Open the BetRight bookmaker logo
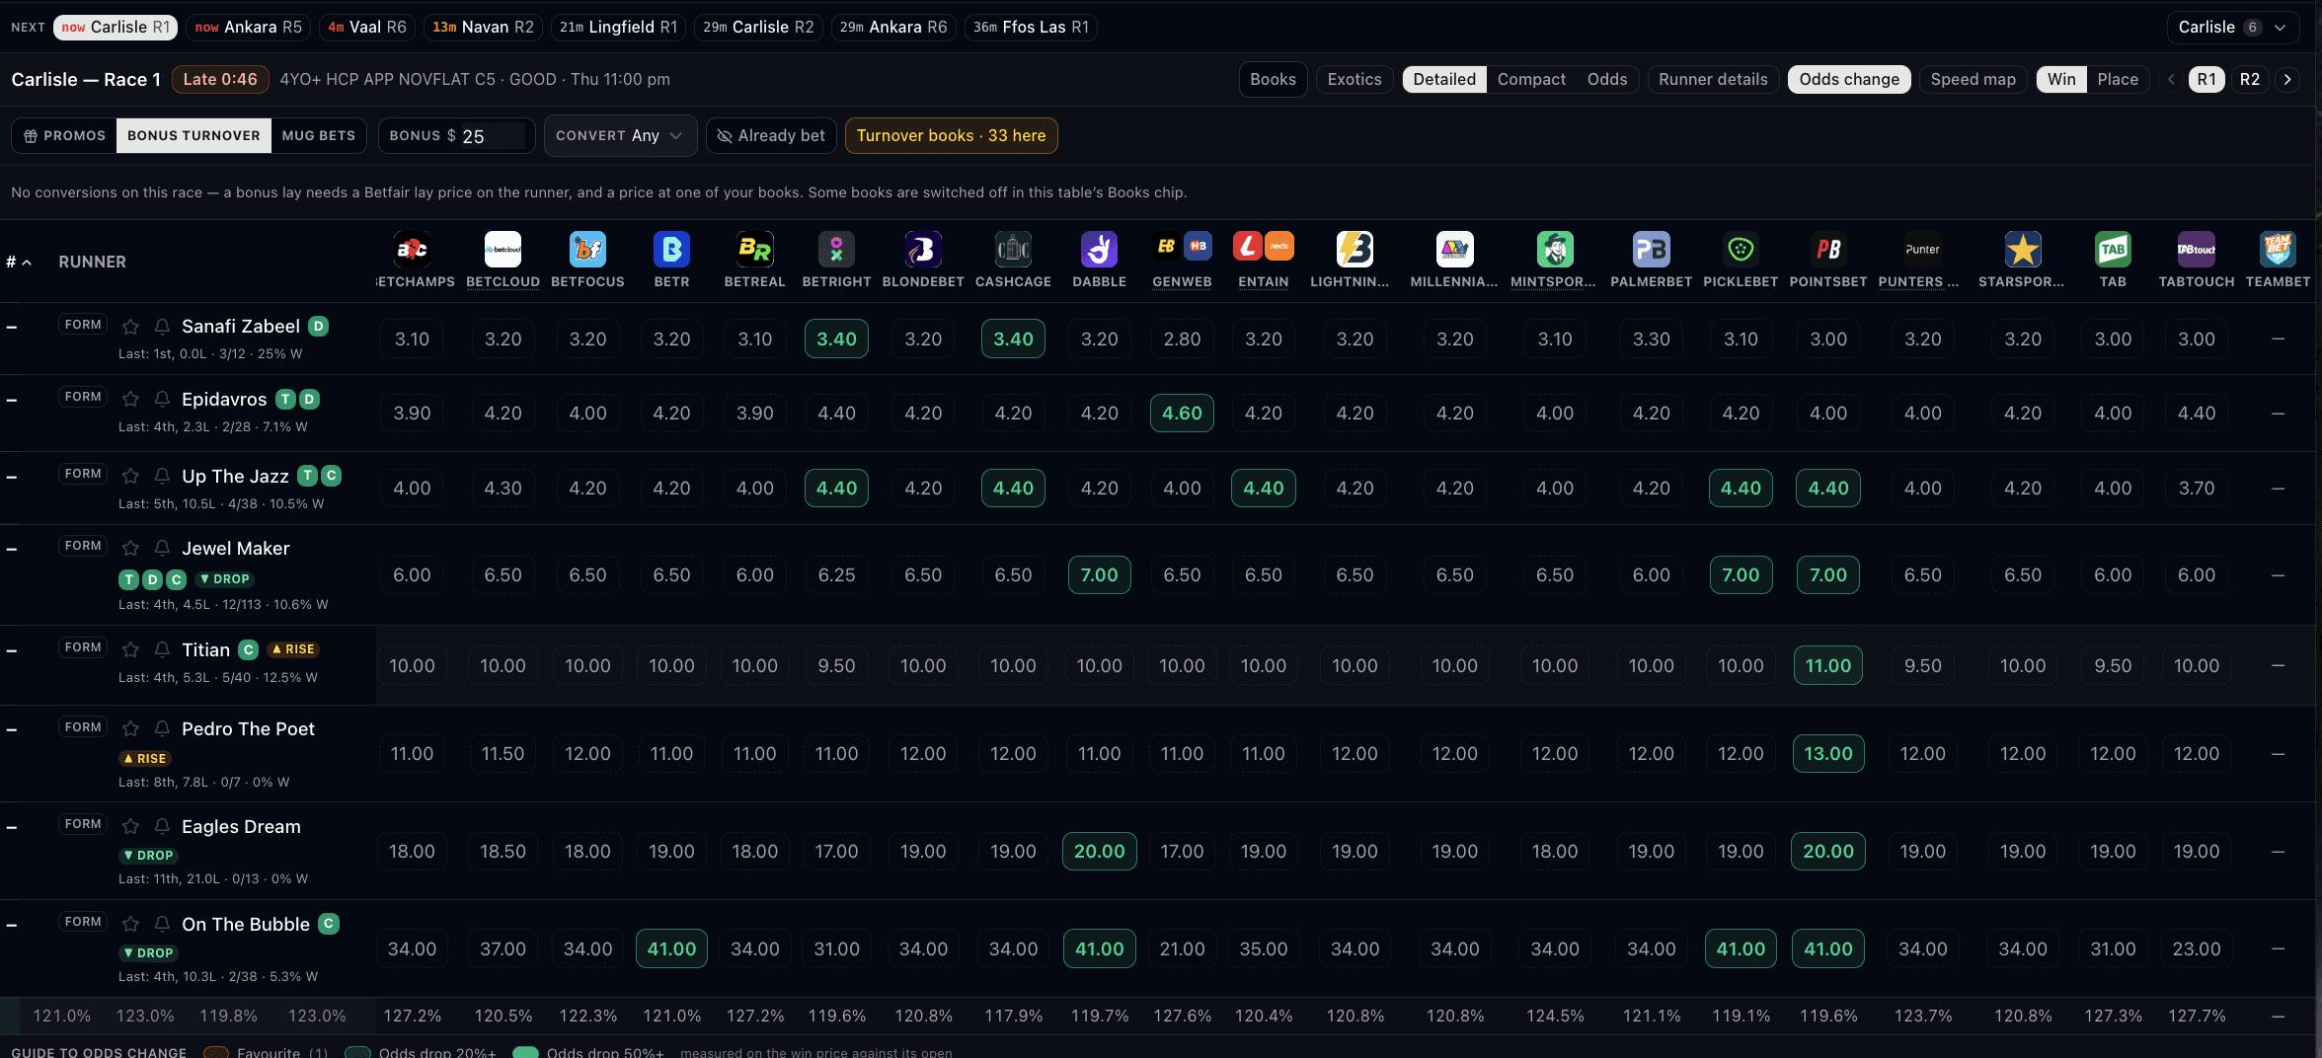The width and height of the screenshot is (2322, 1058). (x=836, y=250)
